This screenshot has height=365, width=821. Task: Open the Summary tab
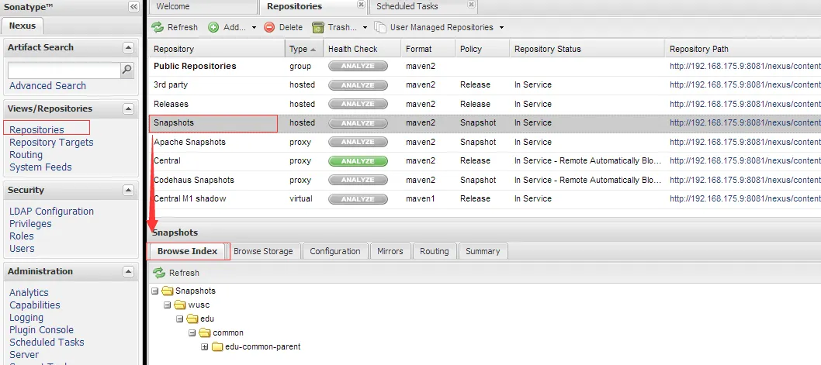tap(483, 251)
